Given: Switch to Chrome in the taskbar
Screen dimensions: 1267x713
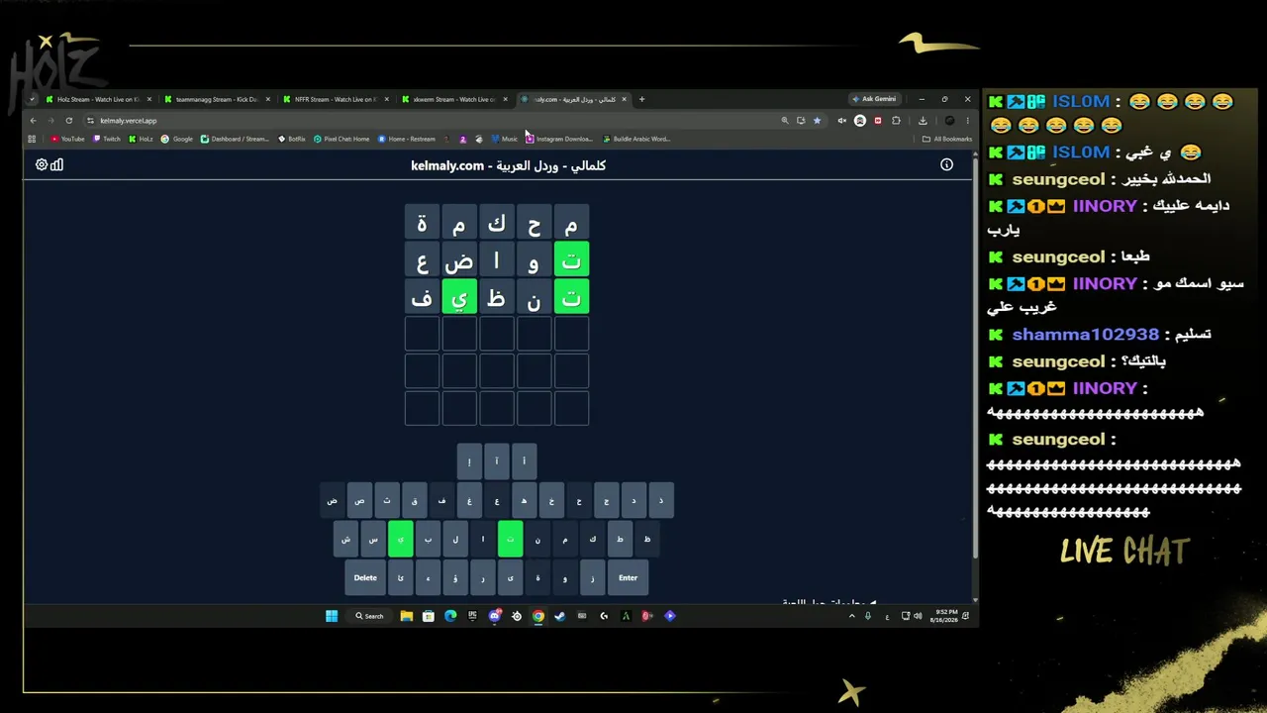Looking at the screenshot, I should tap(537, 616).
